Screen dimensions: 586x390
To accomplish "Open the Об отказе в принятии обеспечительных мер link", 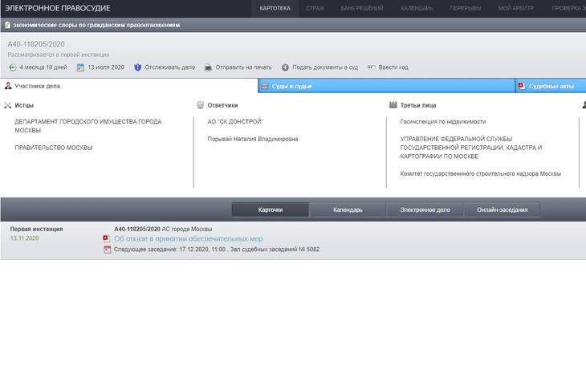I will pyautogui.click(x=188, y=239).
